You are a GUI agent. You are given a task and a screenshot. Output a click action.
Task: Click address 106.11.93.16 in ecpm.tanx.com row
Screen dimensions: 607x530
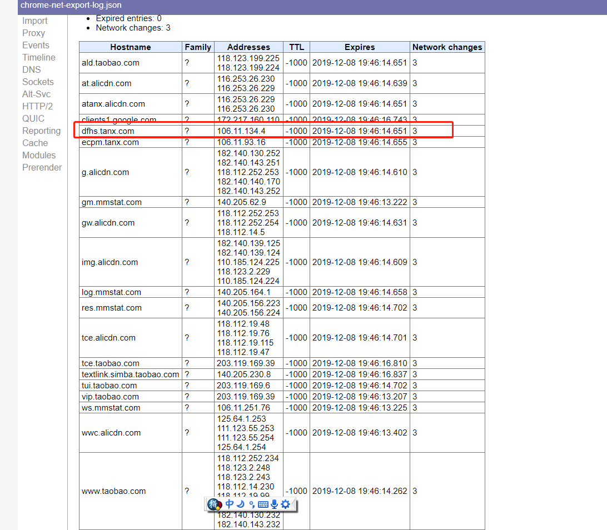[241, 142]
